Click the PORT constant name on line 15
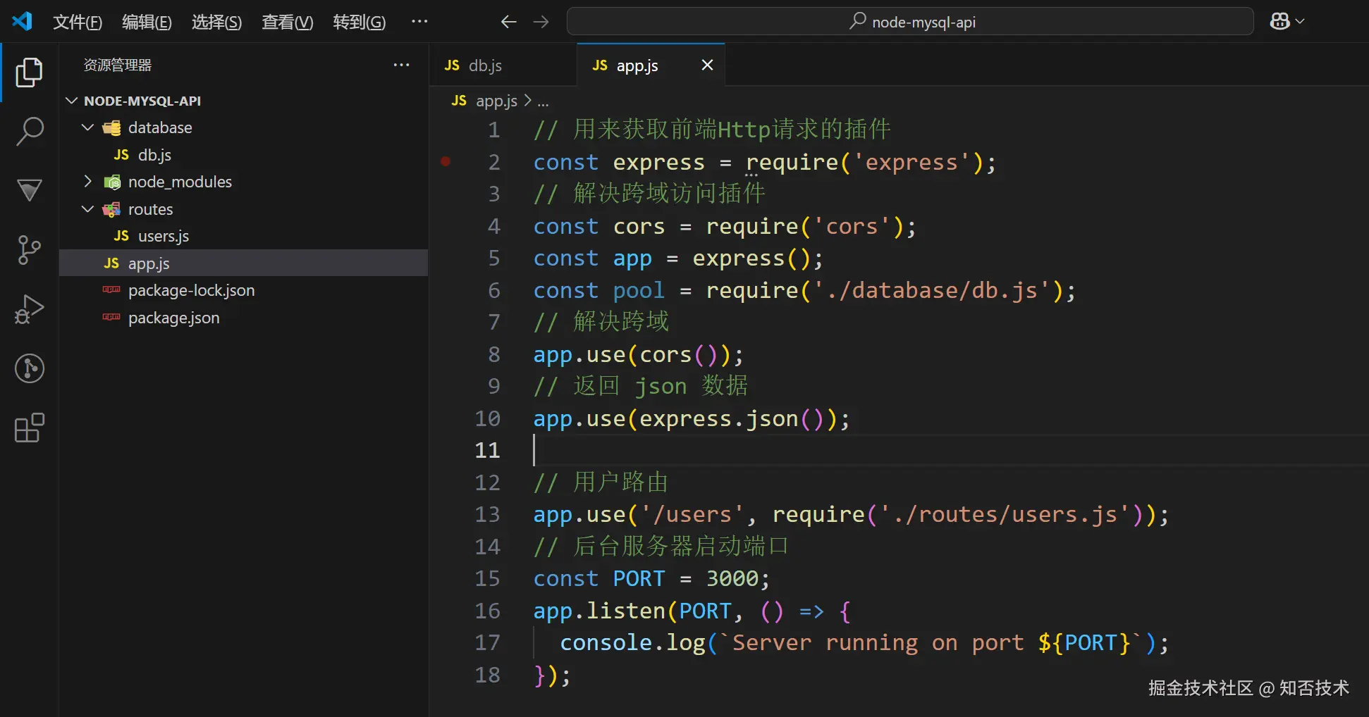 point(639,579)
